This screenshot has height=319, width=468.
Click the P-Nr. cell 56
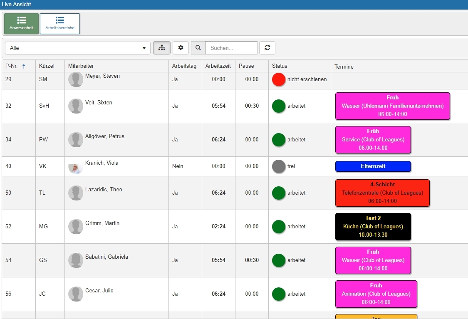pyautogui.click(x=8, y=294)
